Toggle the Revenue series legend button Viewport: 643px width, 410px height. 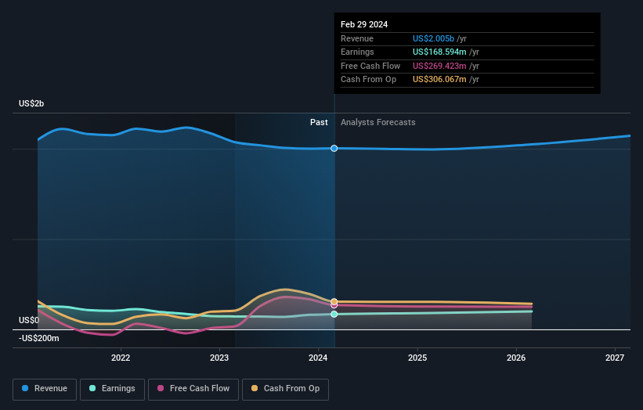click(x=45, y=389)
